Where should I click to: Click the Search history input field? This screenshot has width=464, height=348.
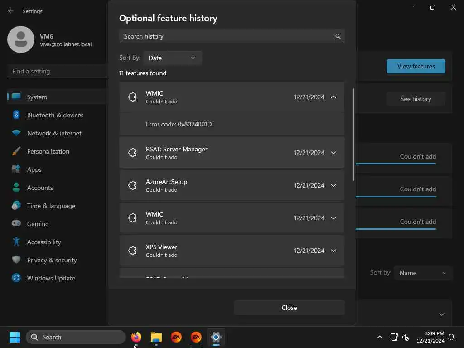232,36
